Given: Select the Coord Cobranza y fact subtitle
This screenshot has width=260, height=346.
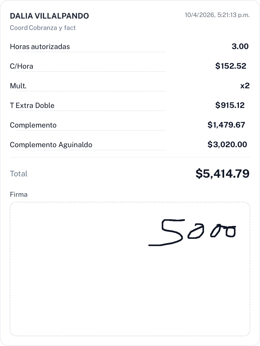Looking at the screenshot, I should click(x=43, y=28).
